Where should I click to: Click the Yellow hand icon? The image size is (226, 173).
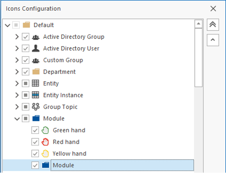(x=45, y=154)
